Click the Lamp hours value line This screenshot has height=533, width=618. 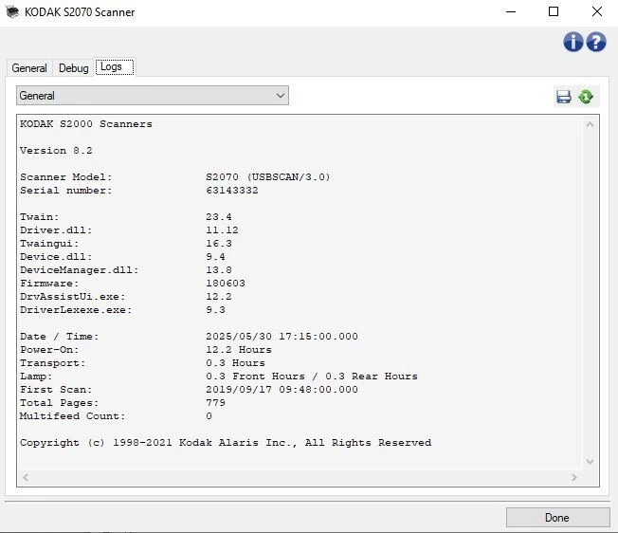[x=311, y=377]
